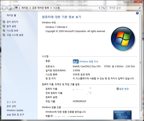Open the Windows 체험 지수 link
This screenshot has height=121, width=144.
(89, 62)
